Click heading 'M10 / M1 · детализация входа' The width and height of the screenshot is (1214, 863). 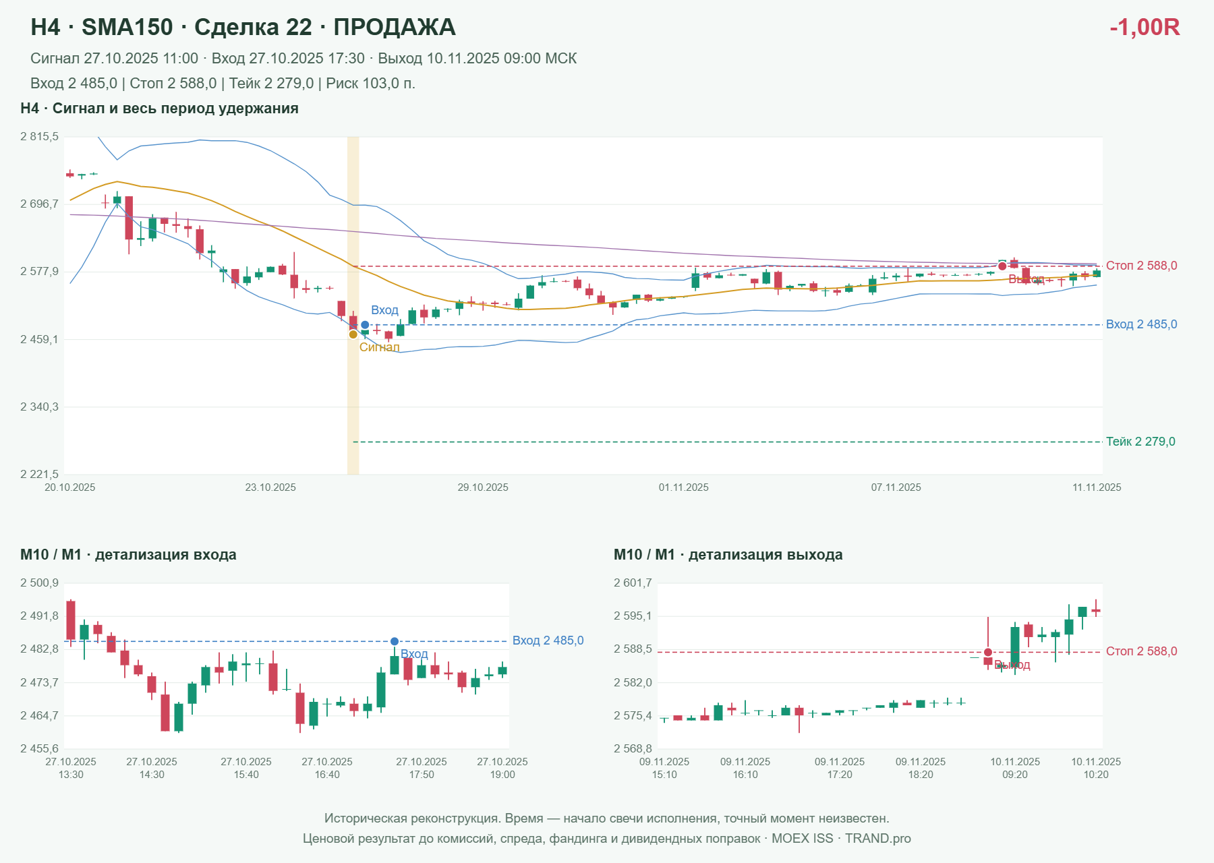128,555
